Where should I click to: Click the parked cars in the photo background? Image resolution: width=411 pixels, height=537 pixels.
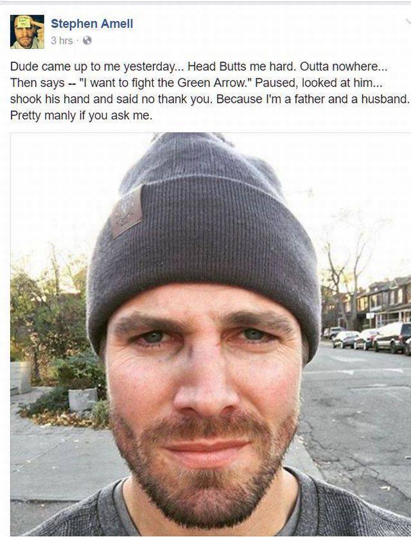(367, 337)
